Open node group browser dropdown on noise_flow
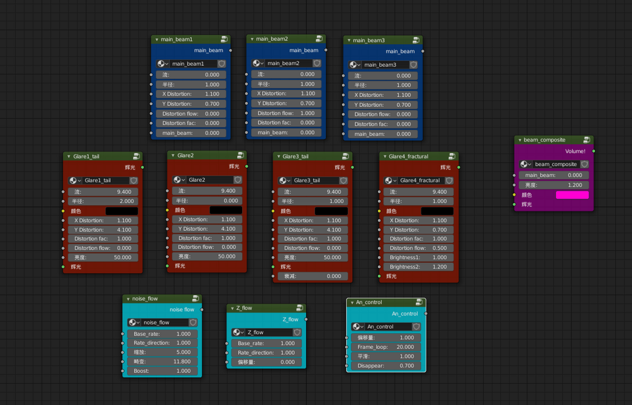The height and width of the screenshot is (405, 632). coord(135,323)
